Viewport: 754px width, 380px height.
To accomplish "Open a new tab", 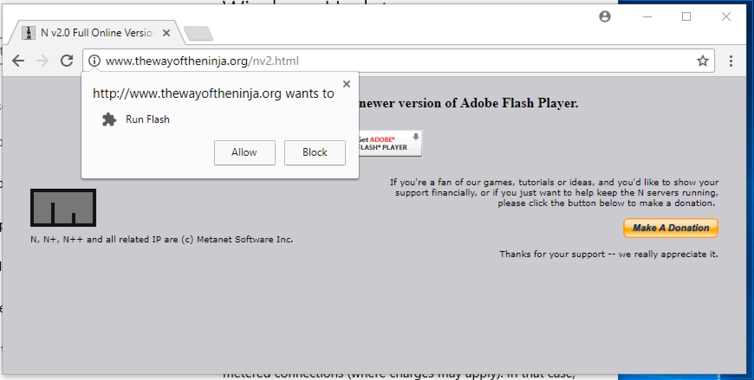I will [198, 33].
